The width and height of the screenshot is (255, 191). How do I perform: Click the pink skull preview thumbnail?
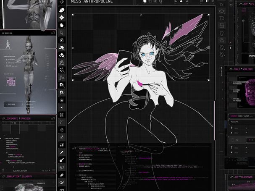click(250, 89)
